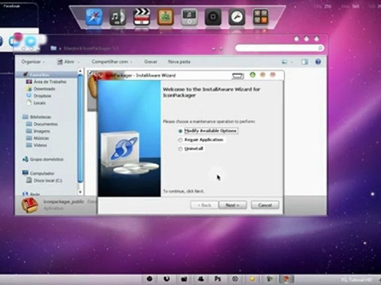The height and width of the screenshot is (285, 381).
Task: Select Computador in the navigation pane
Action: coord(38,173)
